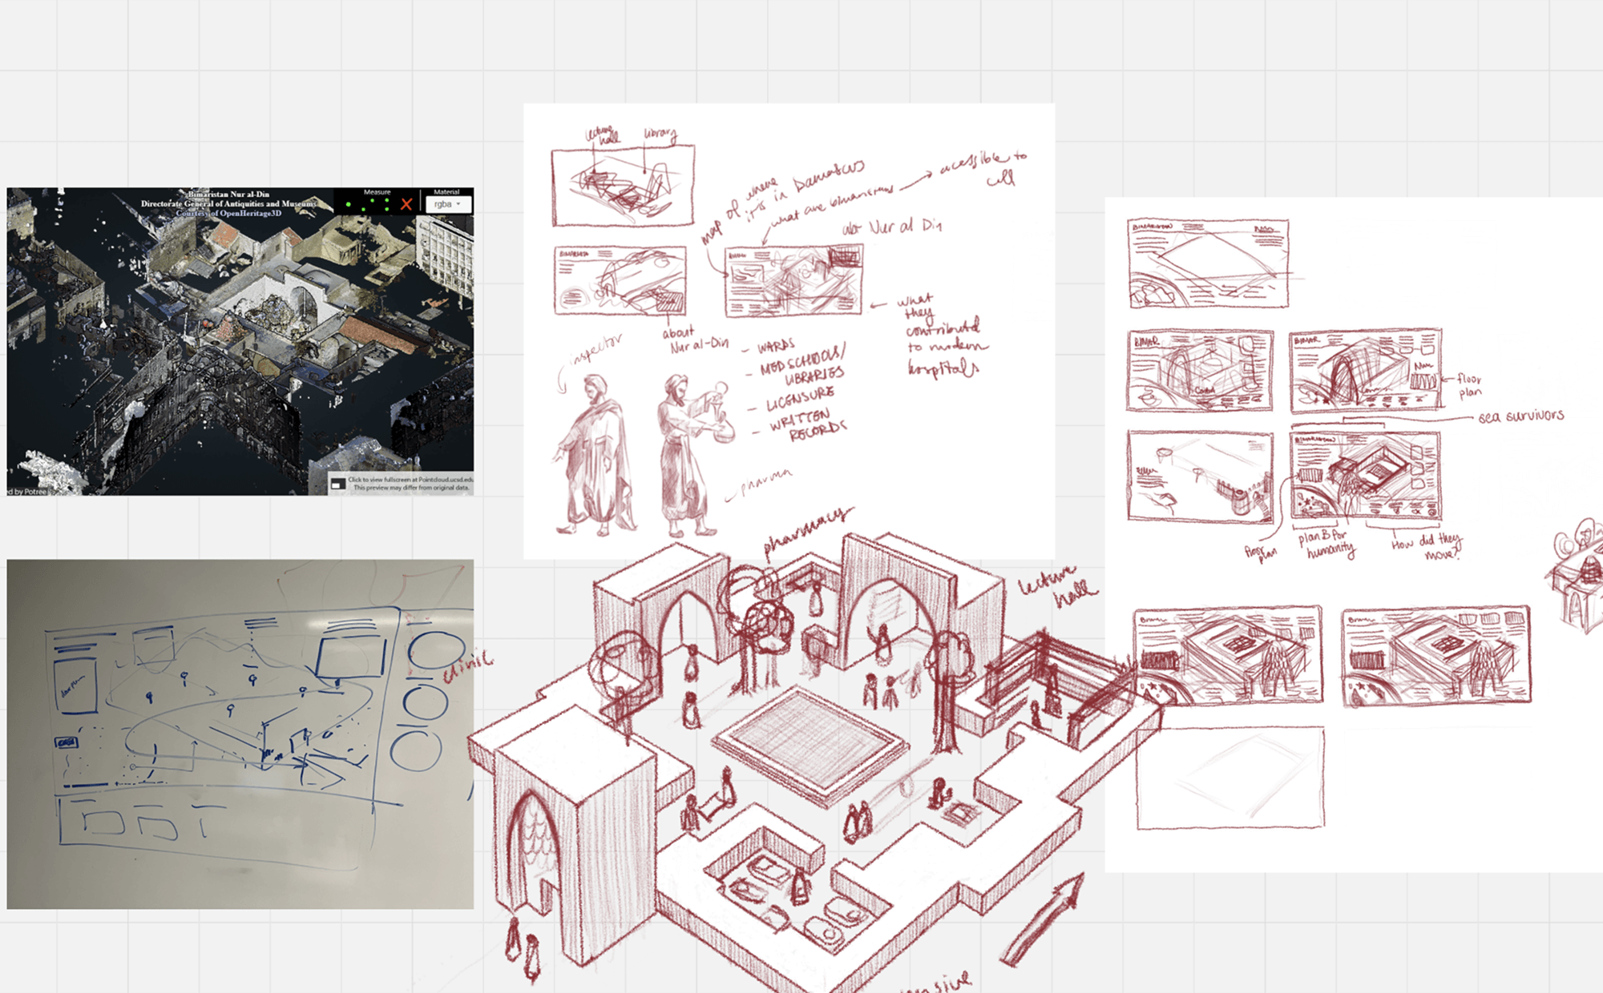This screenshot has width=1603, height=993.
Task: Select the two-point distance Measure tool
Action: click(x=368, y=205)
